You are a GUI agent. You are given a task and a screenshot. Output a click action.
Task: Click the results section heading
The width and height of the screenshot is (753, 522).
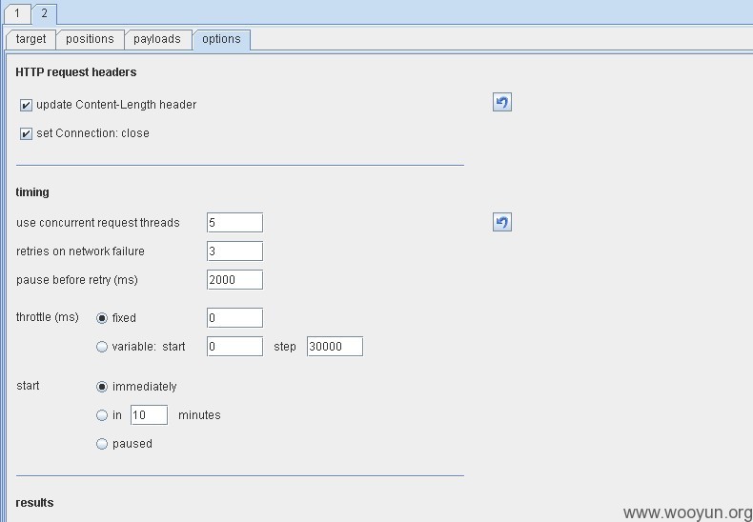tap(34, 503)
